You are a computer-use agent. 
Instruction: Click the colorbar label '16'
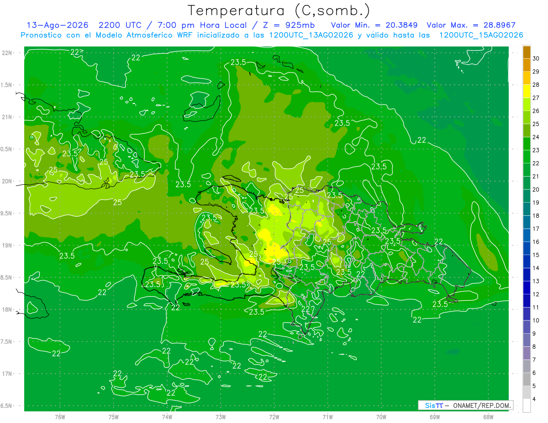click(x=536, y=242)
